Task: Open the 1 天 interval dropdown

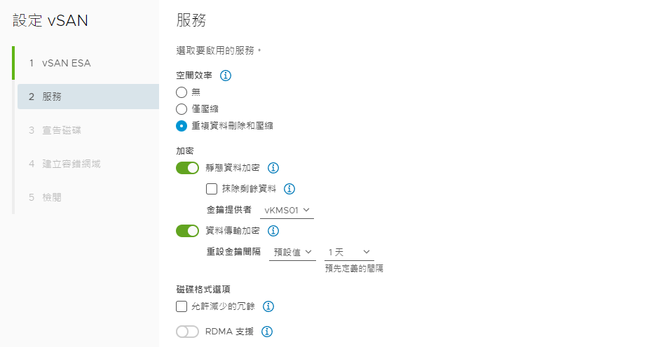Action: point(349,252)
